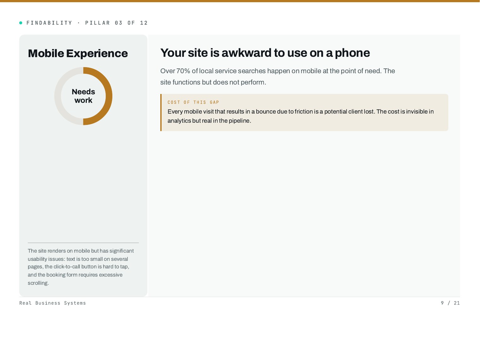The width and height of the screenshot is (480, 339).
Task: Select the text 'Every mobile visit that results in a bounce'
Action: point(222,112)
